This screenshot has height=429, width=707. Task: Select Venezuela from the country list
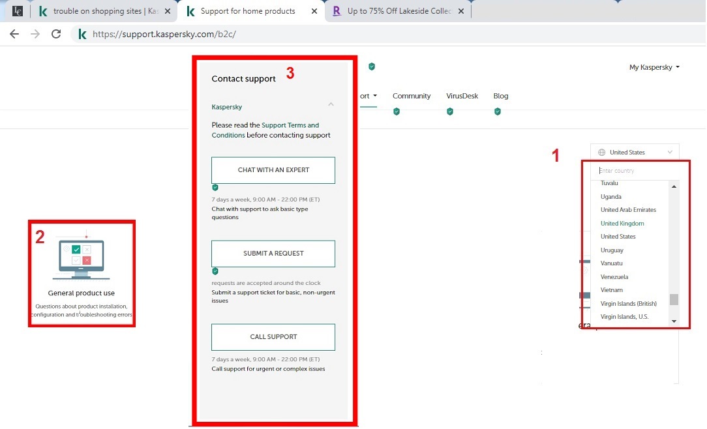[x=614, y=276]
